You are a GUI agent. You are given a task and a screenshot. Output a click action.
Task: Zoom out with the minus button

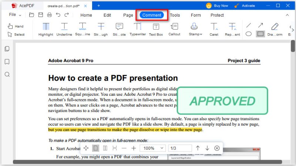[x=124, y=148]
